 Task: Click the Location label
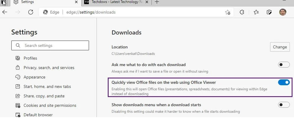click(120, 47)
